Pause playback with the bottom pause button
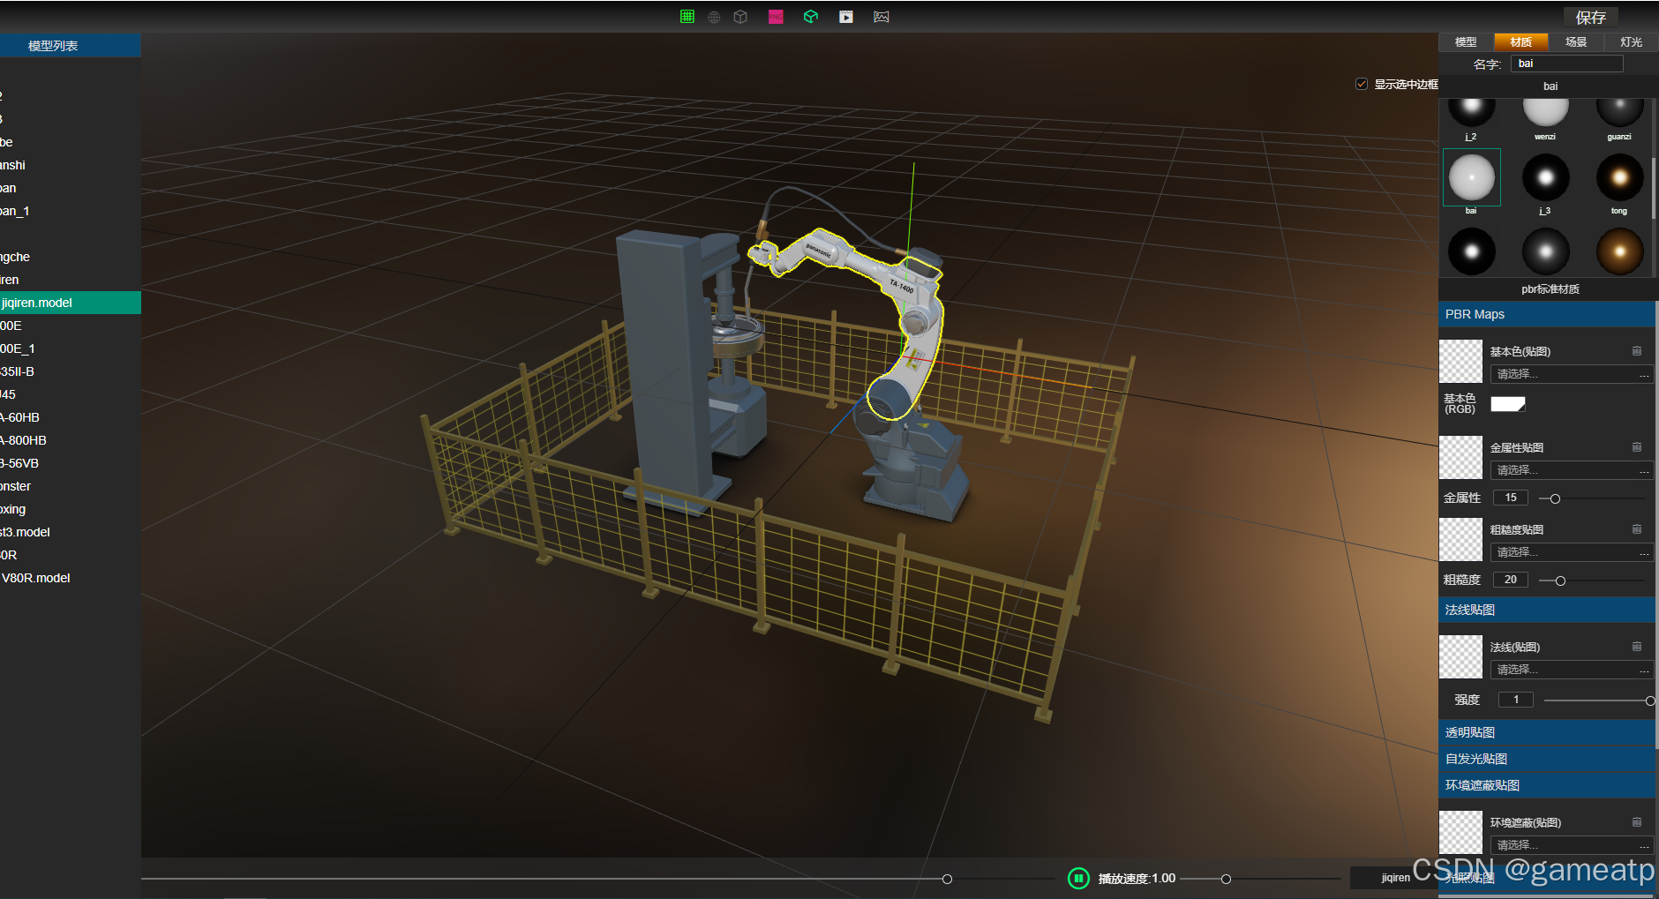 (x=1078, y=878)
